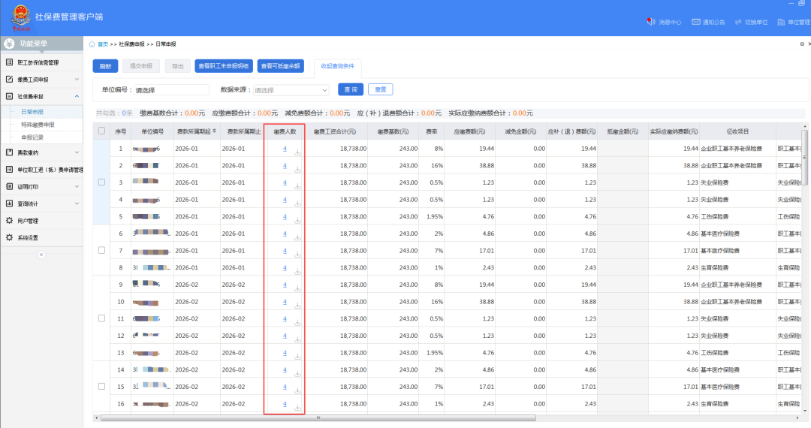Click the 职工参保信息管理 sidebar icon
This screenshot has width=811, height=428.
[9, 62]
